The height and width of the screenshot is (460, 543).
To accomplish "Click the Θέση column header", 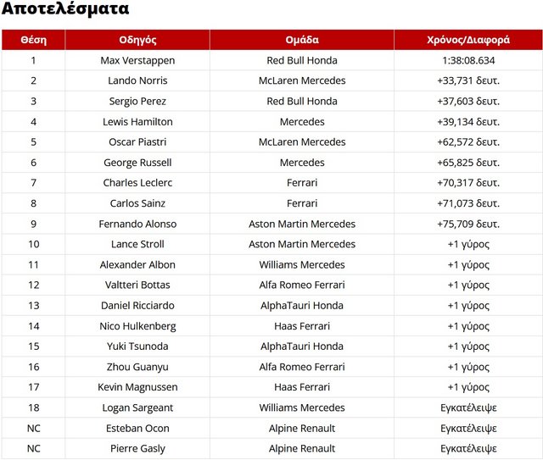I will click(x=33, y=40).
